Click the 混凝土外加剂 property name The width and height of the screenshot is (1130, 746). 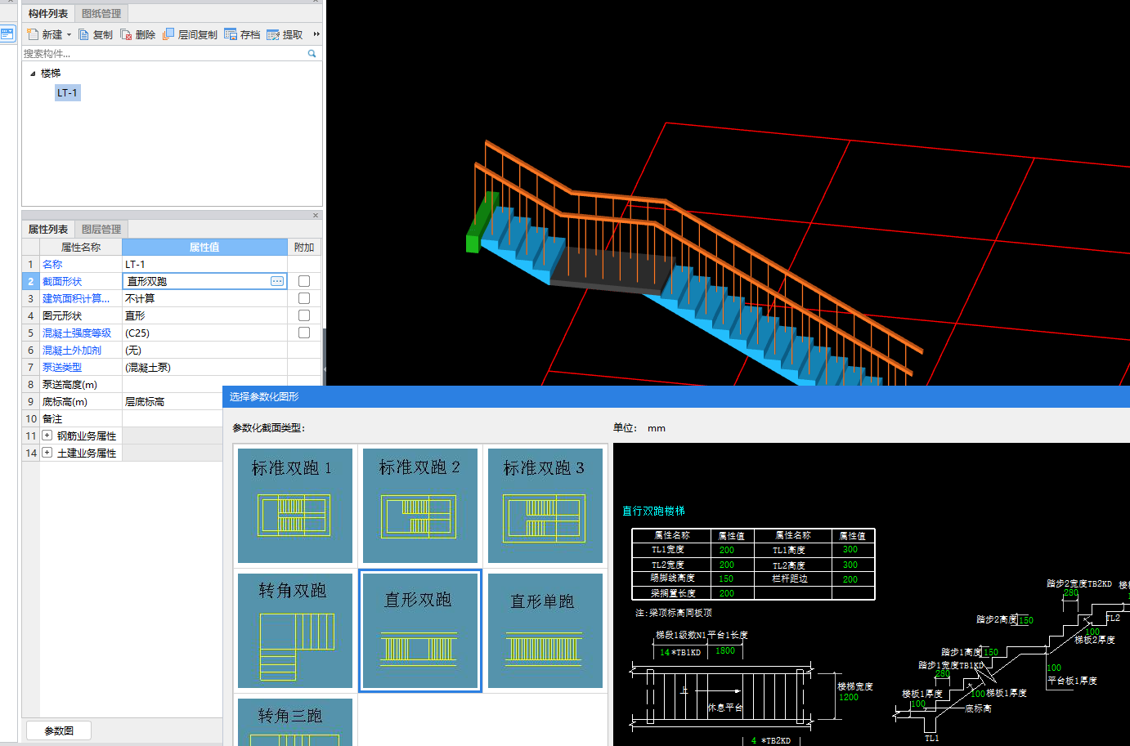click(72, 350)
